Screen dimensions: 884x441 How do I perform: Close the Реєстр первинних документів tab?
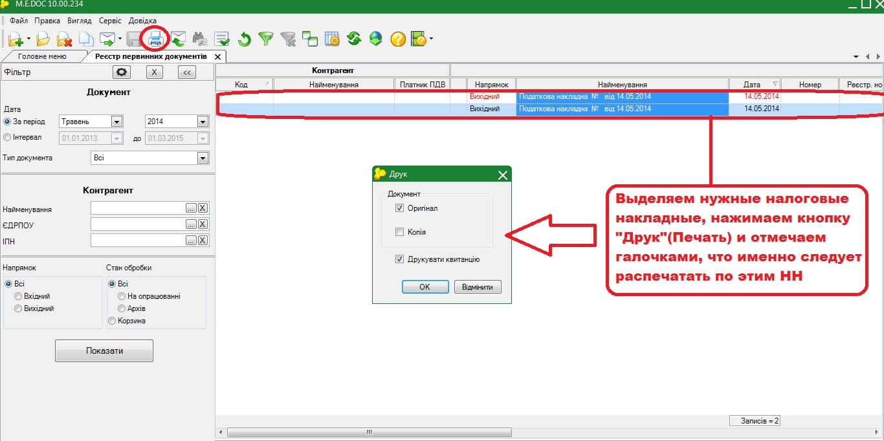click(218, 57)
